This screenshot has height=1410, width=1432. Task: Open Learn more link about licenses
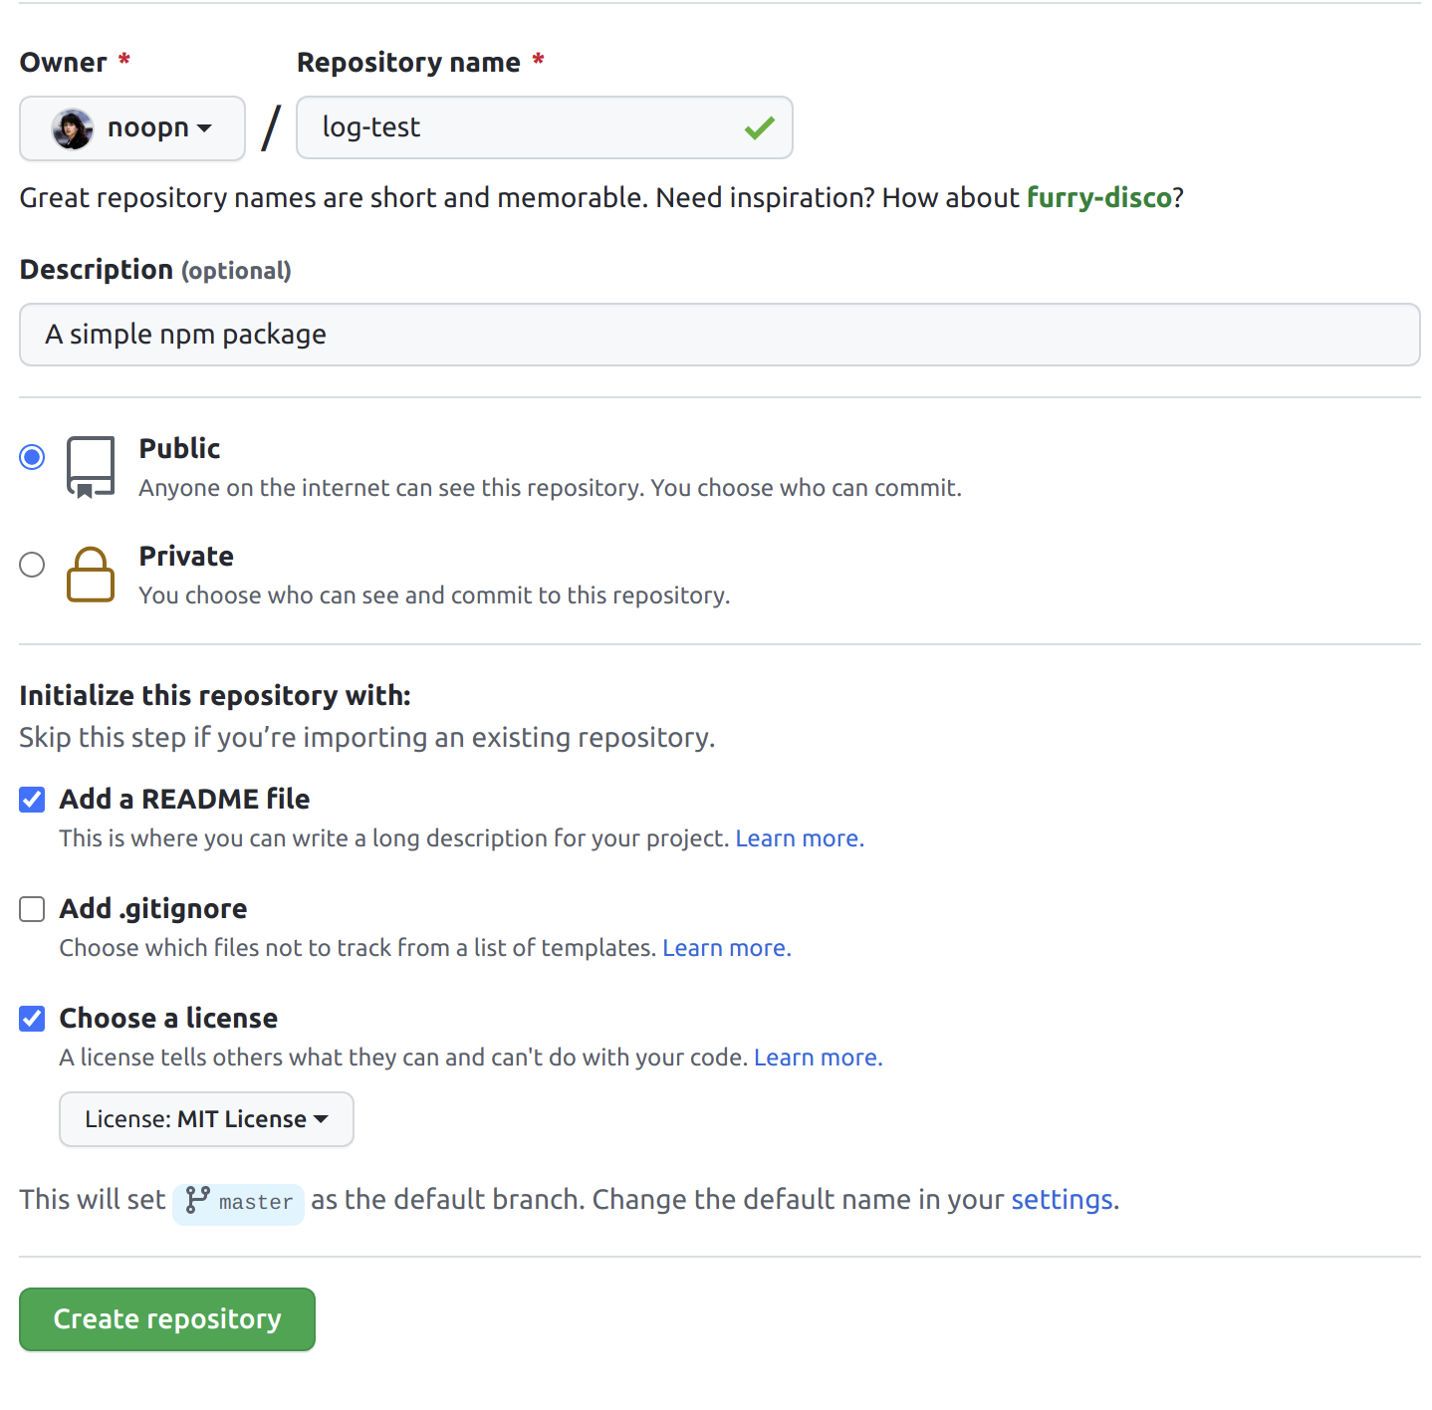(x=818, y=1057)
